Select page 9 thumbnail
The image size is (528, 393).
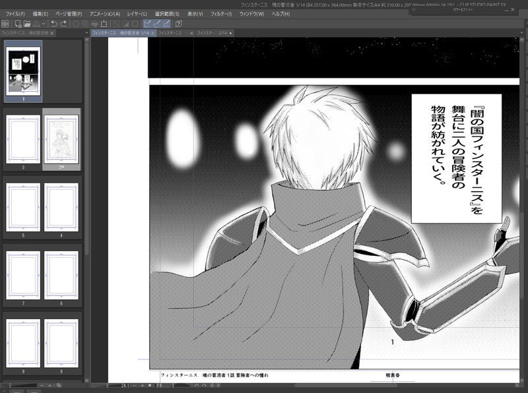click(x=23, y=343)
